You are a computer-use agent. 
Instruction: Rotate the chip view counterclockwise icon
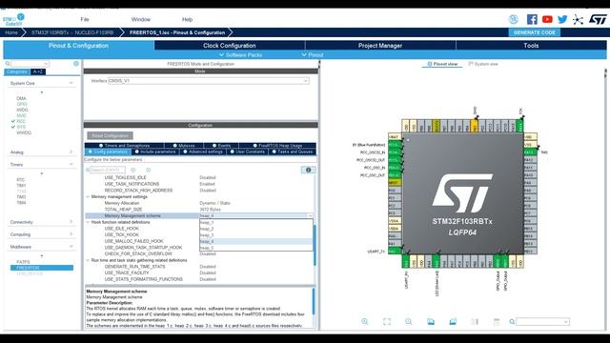[453, 322]
